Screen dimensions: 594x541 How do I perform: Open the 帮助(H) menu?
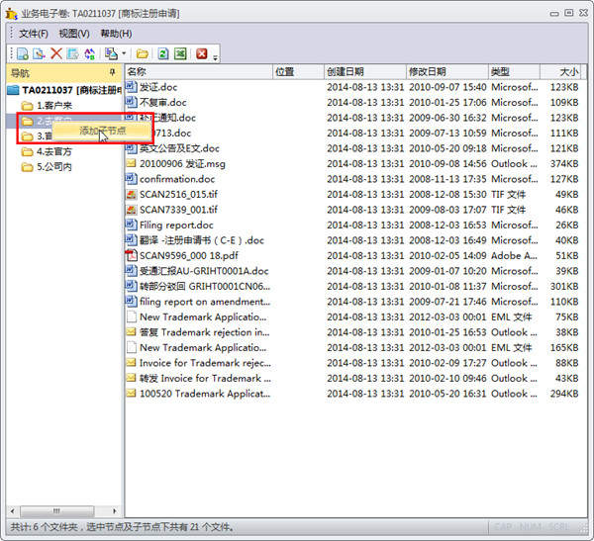click(116, 34)
